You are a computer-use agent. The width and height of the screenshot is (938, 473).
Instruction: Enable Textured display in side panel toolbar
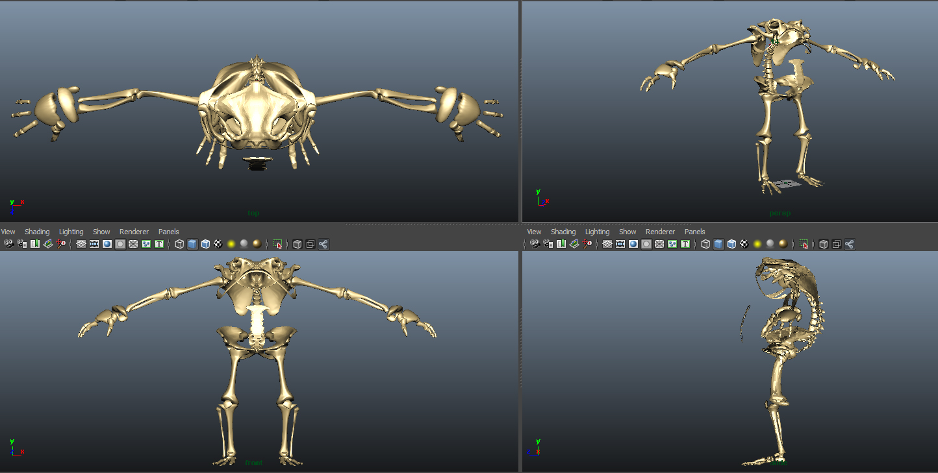[x=744, y=244]
